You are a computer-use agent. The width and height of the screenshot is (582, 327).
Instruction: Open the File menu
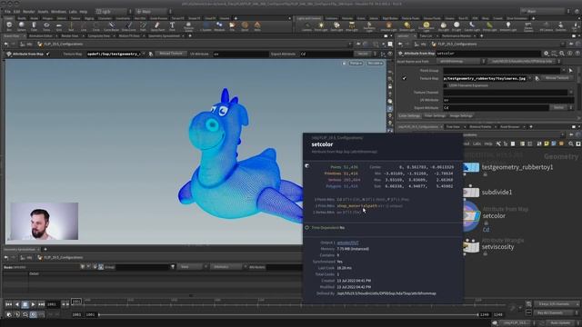point(7,12)
